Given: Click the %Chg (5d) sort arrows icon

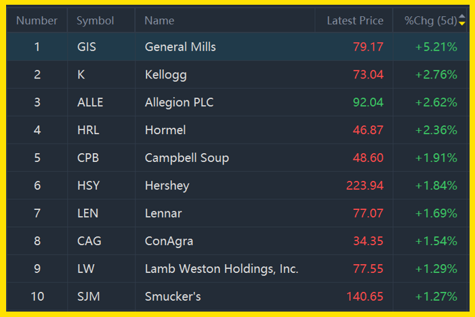Looking at the screenshot, I should pos(462,20).
